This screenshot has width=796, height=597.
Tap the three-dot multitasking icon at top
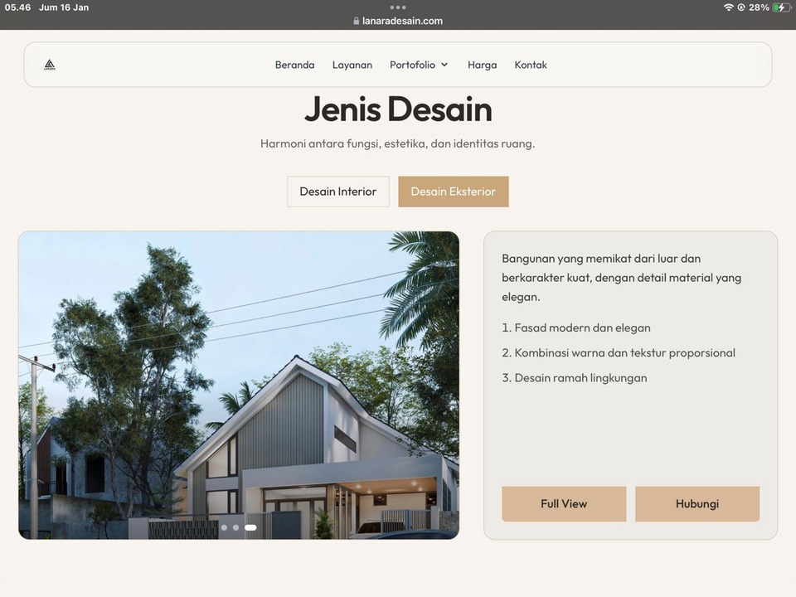pos(398,7)
